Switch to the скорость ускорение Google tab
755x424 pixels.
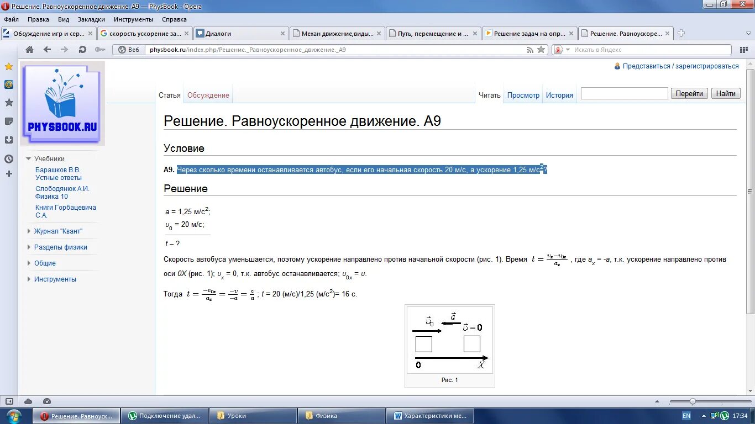pyautogui.click(x=145, y=34)
